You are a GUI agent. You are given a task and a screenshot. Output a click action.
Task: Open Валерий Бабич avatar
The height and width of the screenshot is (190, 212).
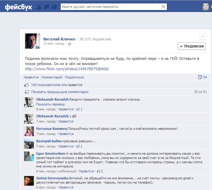tap(29, 144)
